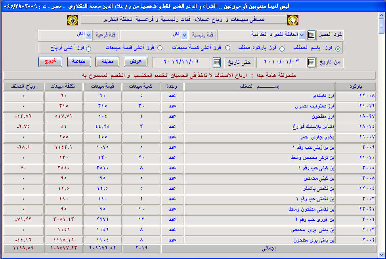Choose 'فرز أعلى كمية مبيعات' sorting
Viewport: 386px width, 259px height.
pos(227,48)
